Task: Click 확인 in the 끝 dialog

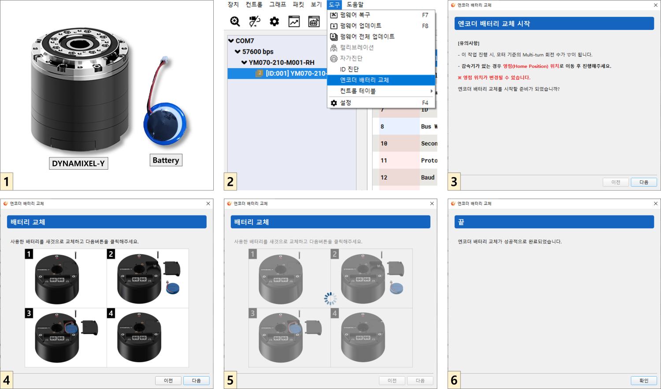Action: pos(644,381)
